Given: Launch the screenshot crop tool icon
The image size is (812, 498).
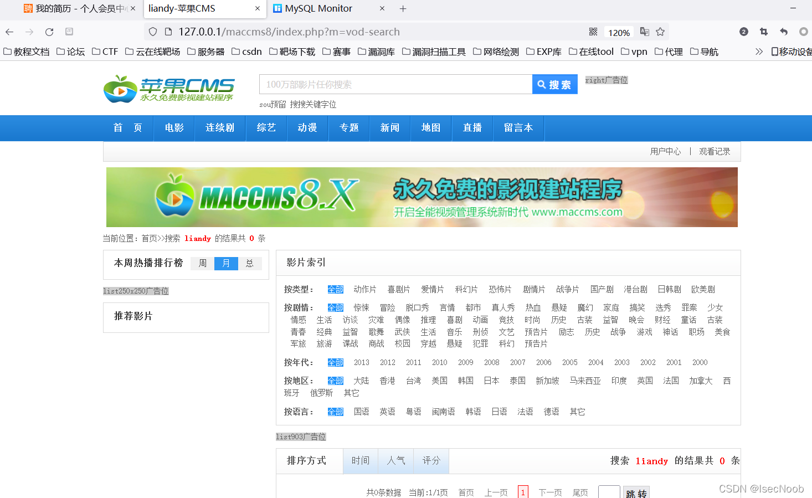Looking at the screenshot, I should [763, 32].
